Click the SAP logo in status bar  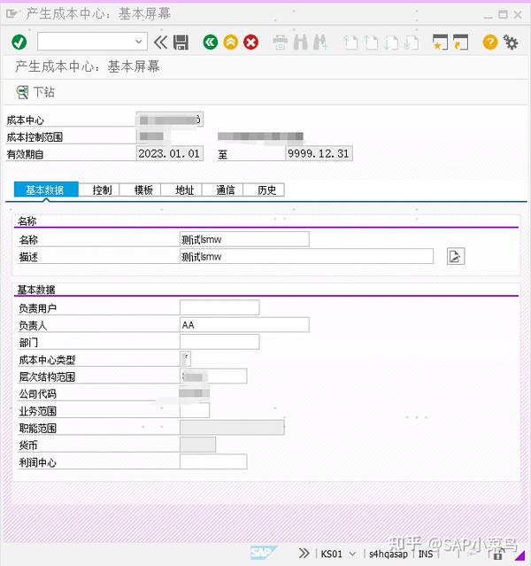point(263,553)
